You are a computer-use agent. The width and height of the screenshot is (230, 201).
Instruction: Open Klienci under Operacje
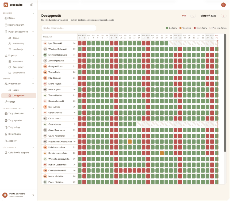(x=12, y=18)
